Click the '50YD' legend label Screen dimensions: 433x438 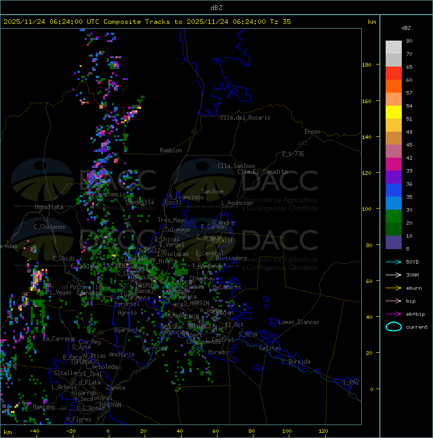click(412, 262)
